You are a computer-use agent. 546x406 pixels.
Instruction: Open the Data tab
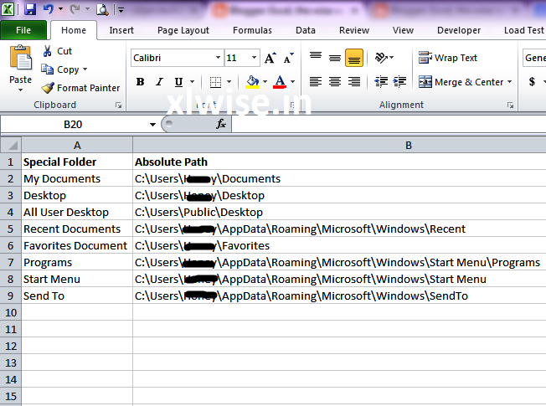[x=306, y=30]
